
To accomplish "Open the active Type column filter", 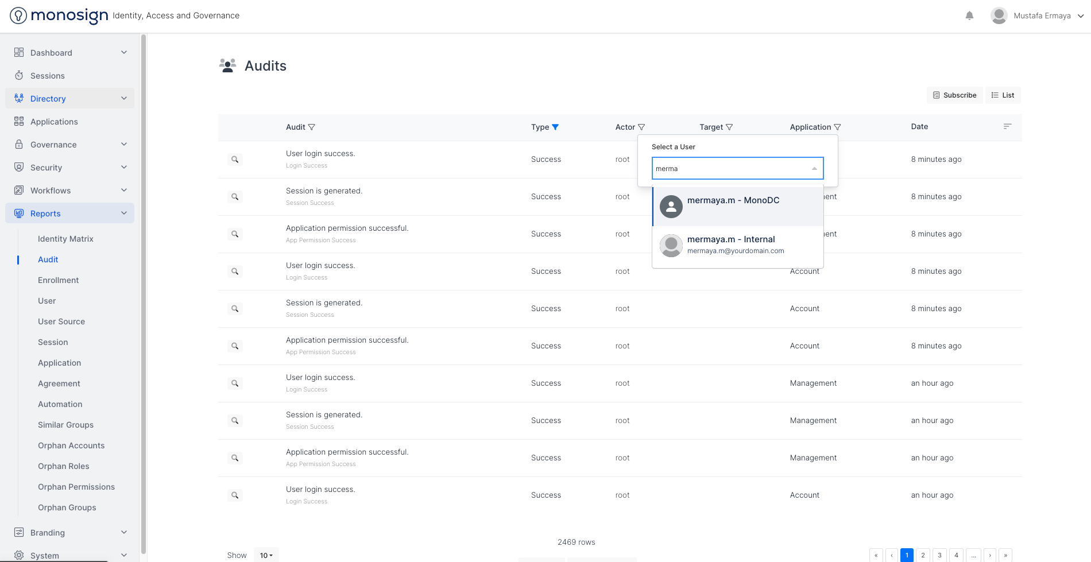I will tap(555, 127).
